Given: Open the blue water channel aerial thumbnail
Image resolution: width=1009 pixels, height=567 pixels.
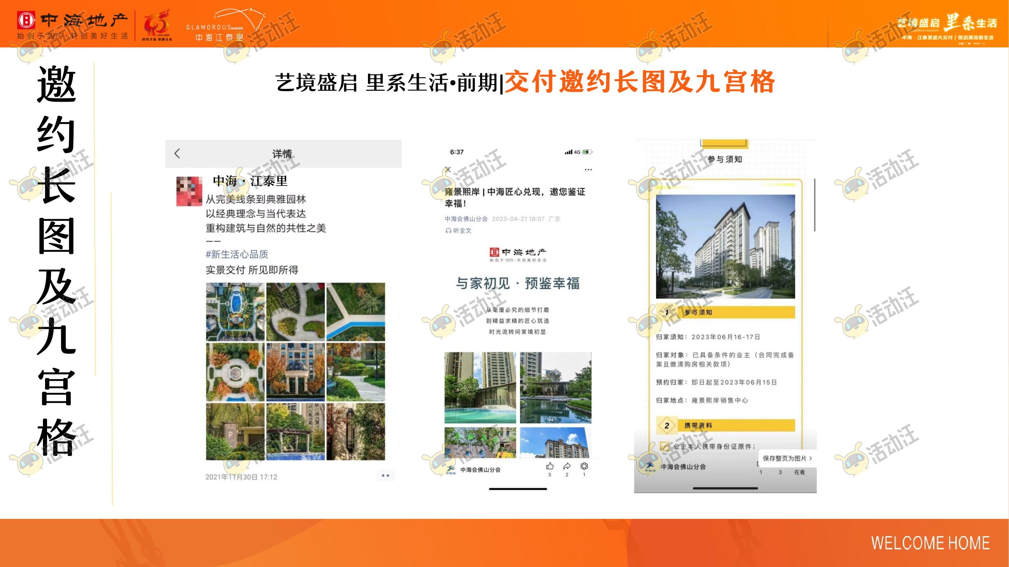Looking at the screenshot, I should (356, 312).
